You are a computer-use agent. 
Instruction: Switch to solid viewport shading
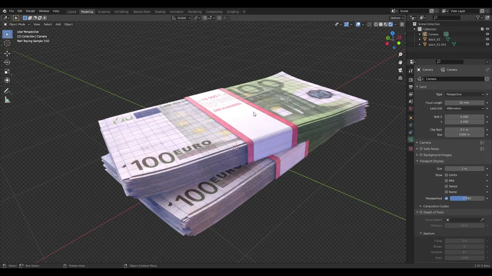(381, 24)
